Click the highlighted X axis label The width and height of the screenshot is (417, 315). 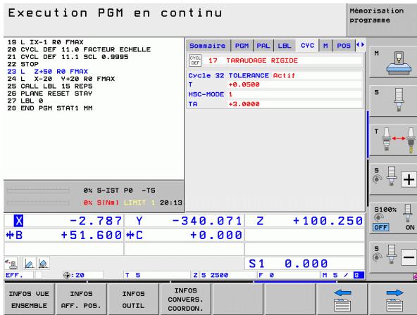[18, 221]
